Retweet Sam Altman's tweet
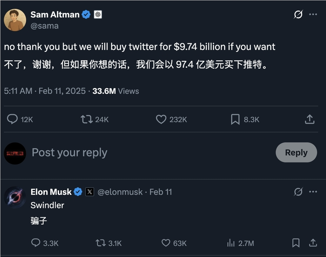Screen dimensions: 326x257 (87, 119)
